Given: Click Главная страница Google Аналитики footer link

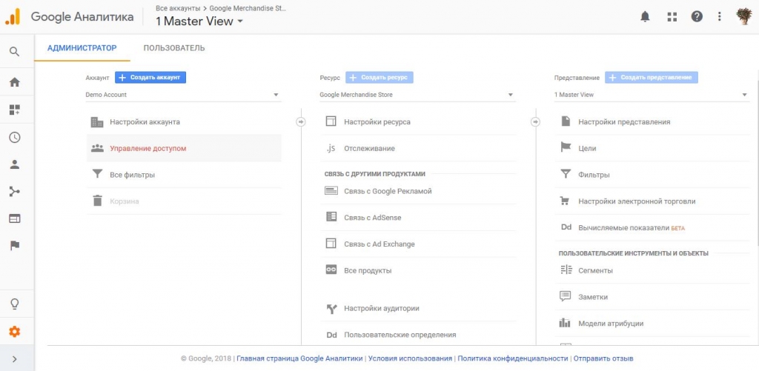Looking at the screenshot, I should coord(299,358).
